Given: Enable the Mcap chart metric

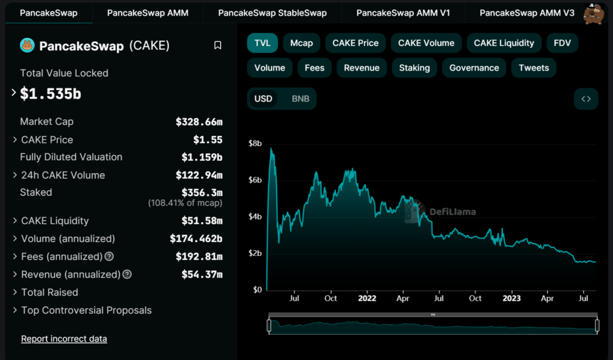Looking at the screenshot, I should pyautogui.click(x=302, y=43).
